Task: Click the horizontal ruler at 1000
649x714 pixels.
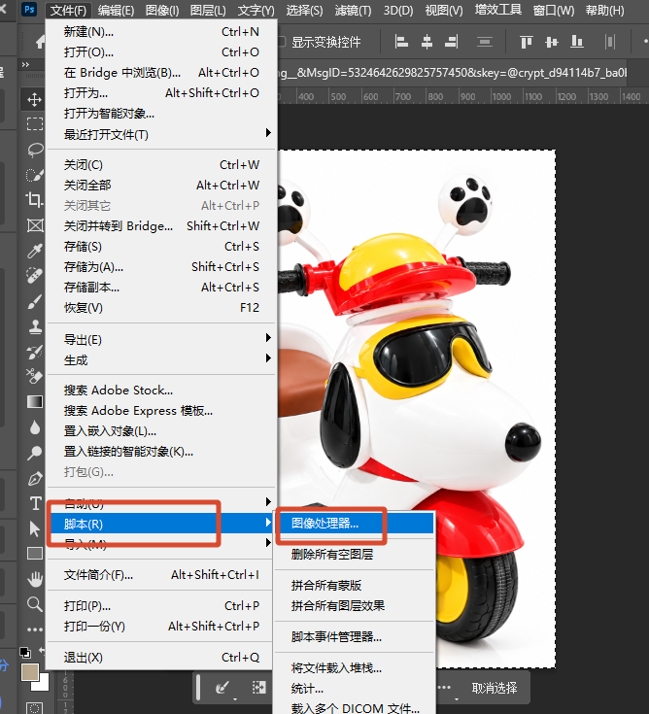Action: pyautogui.click(x=501, y=96)
